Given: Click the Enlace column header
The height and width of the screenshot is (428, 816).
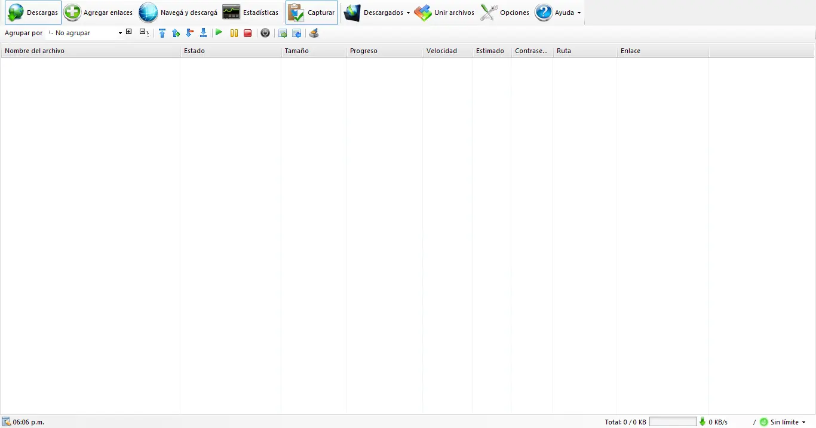Looking at the screenshot, I should [662, 51].
